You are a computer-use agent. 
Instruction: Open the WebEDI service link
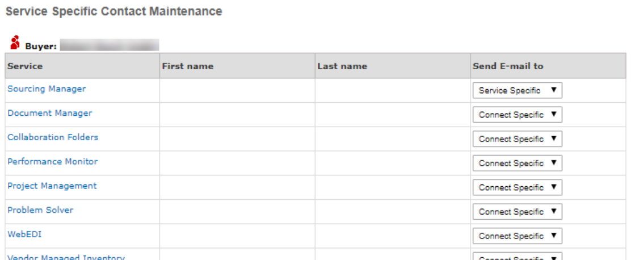click(x=24, y=234)
